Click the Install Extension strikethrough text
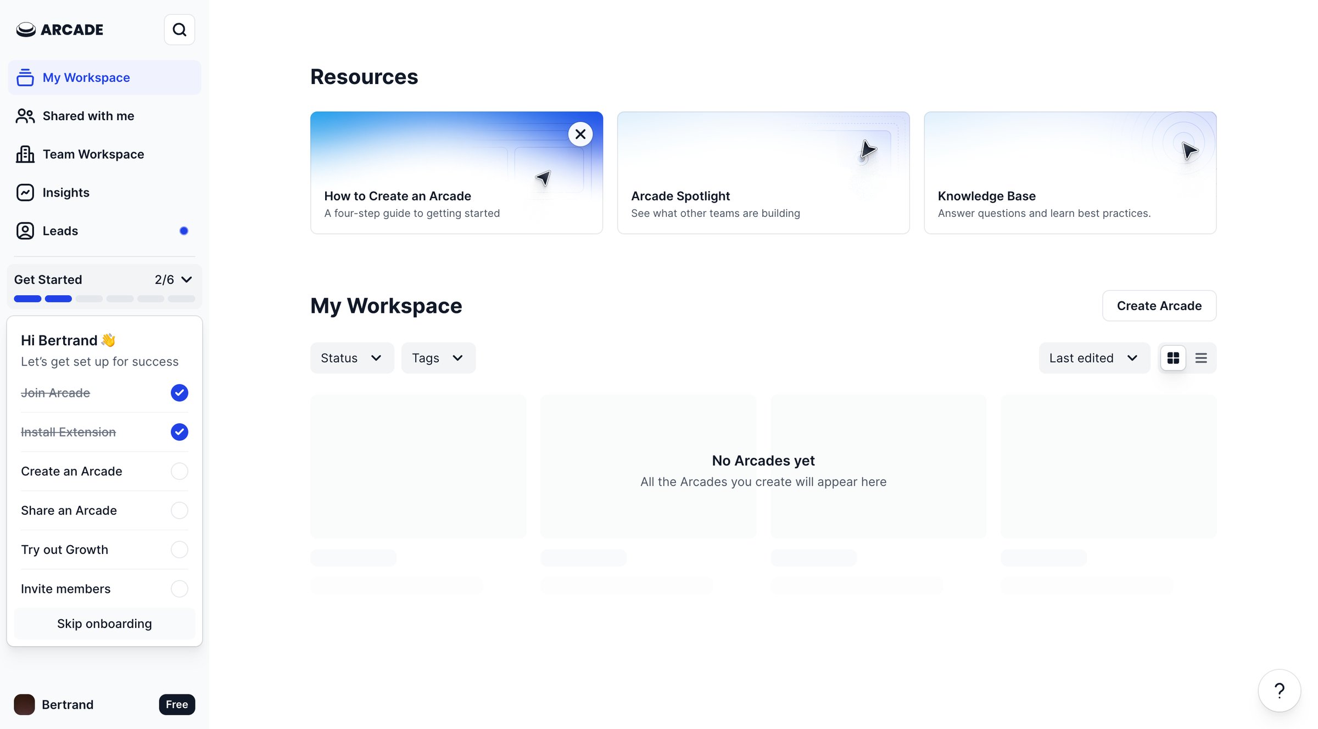 tap(68, 432)
